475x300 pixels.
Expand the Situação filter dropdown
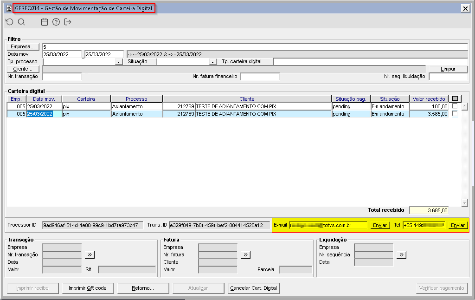point(213,62)
